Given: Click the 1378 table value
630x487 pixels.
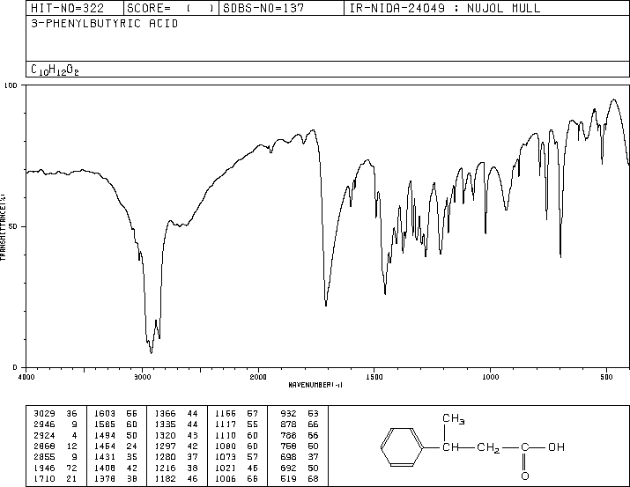Looking at the screenshot, I should coord(105,479).
